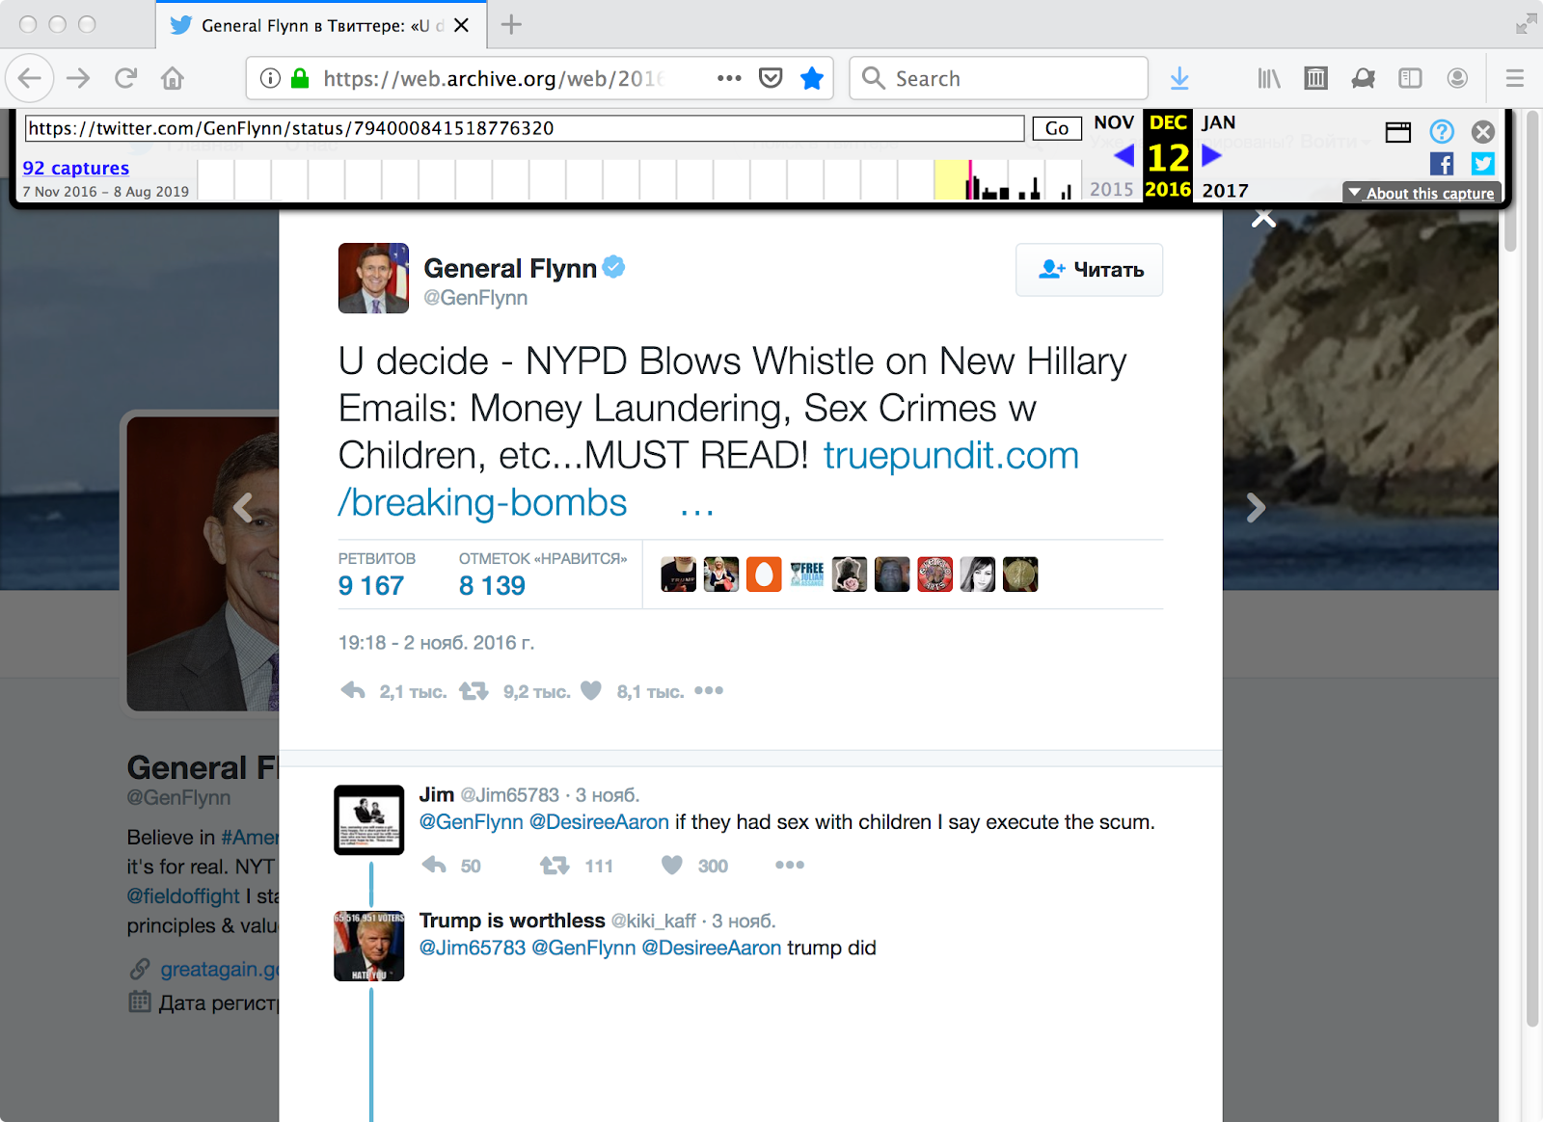Open the 92 captures link

[76, 168]
